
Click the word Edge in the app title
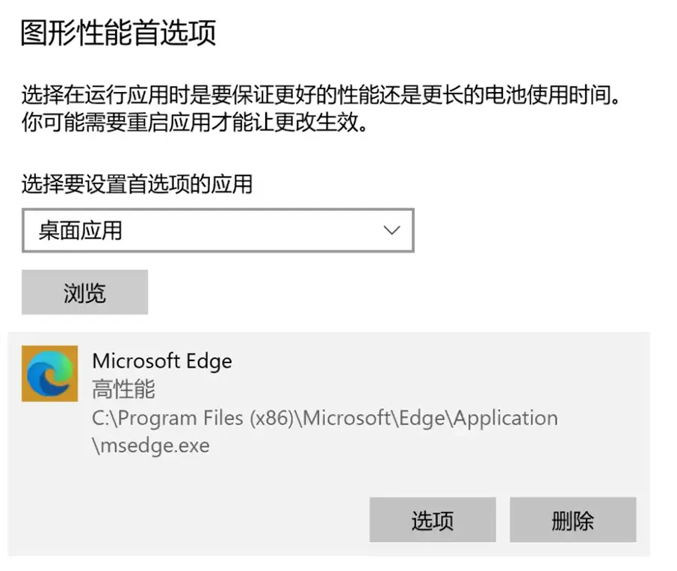click(207, 361)
